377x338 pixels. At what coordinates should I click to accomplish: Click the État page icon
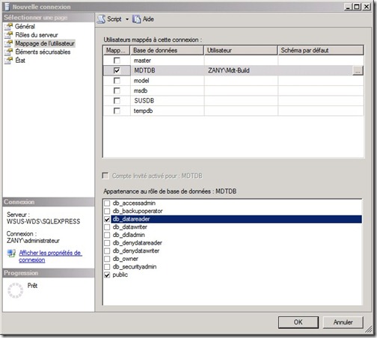tap(8, 60)
